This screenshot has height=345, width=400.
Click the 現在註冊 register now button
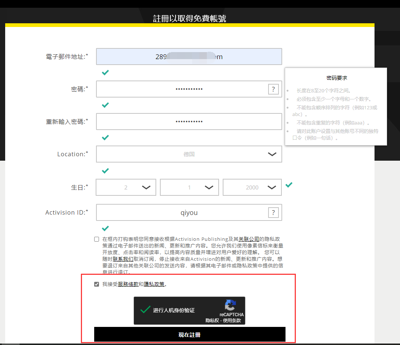[189, 334]
